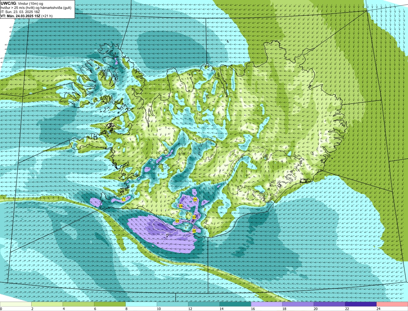Click the yellow gust marker labeled 29
Screen dimensions: 408x311
(x=194, y=217)
